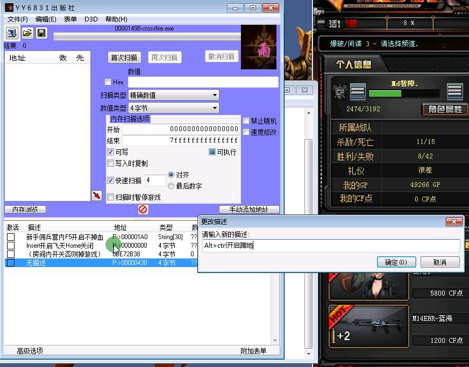Enable the 写入时复制 checkbox
The width and height of the screenshot is (469, 367).
[x=110, y=163]
